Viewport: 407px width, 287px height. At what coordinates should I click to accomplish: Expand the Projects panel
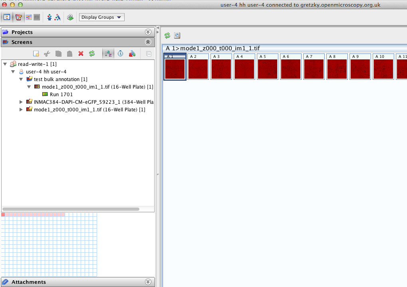coord(148,32)
